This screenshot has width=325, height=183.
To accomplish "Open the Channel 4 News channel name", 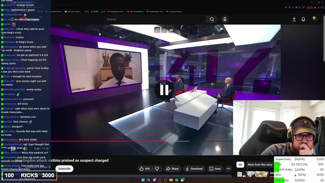I will 37,167.
